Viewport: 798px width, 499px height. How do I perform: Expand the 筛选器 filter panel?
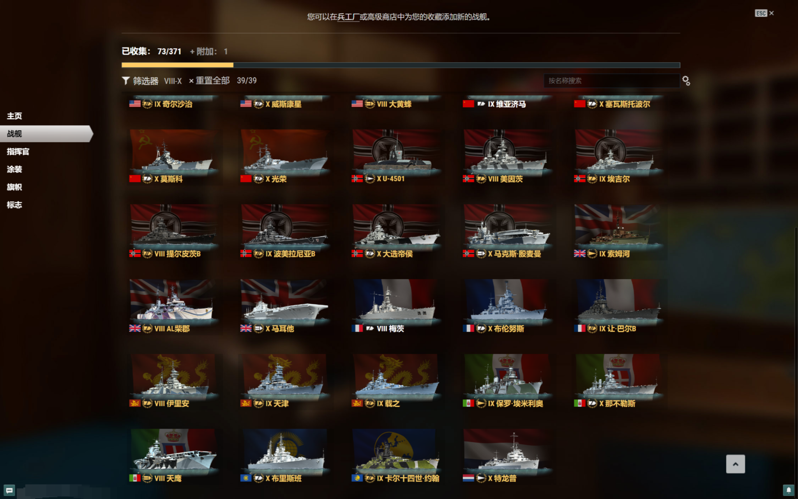coord(146,81)
